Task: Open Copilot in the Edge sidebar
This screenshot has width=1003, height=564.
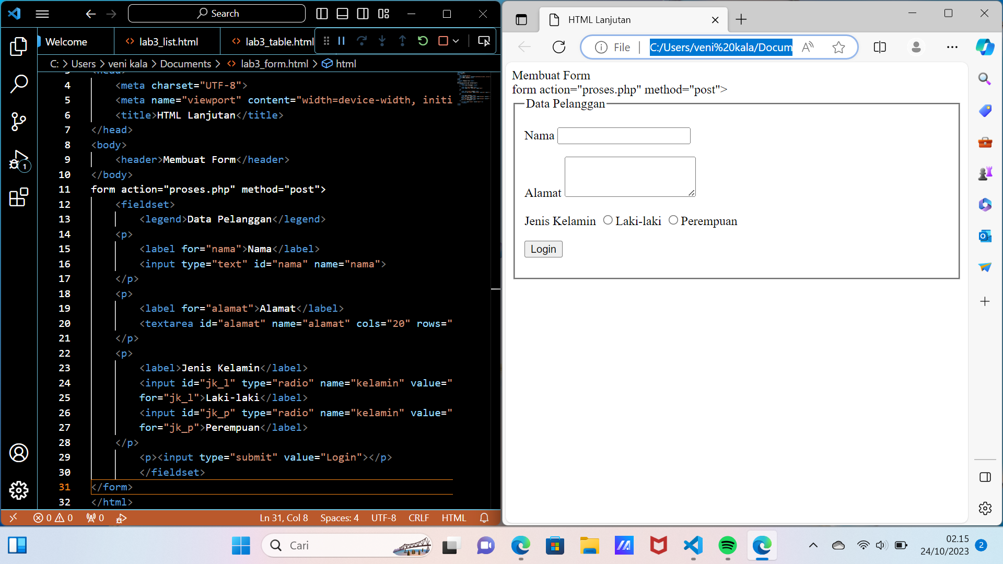Action: pyautogui.click(x=985, y=47)
